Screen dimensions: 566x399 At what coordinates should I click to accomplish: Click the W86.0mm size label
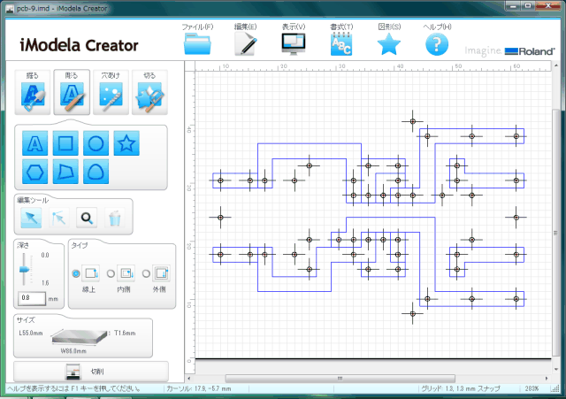click(x=73, y=351)
